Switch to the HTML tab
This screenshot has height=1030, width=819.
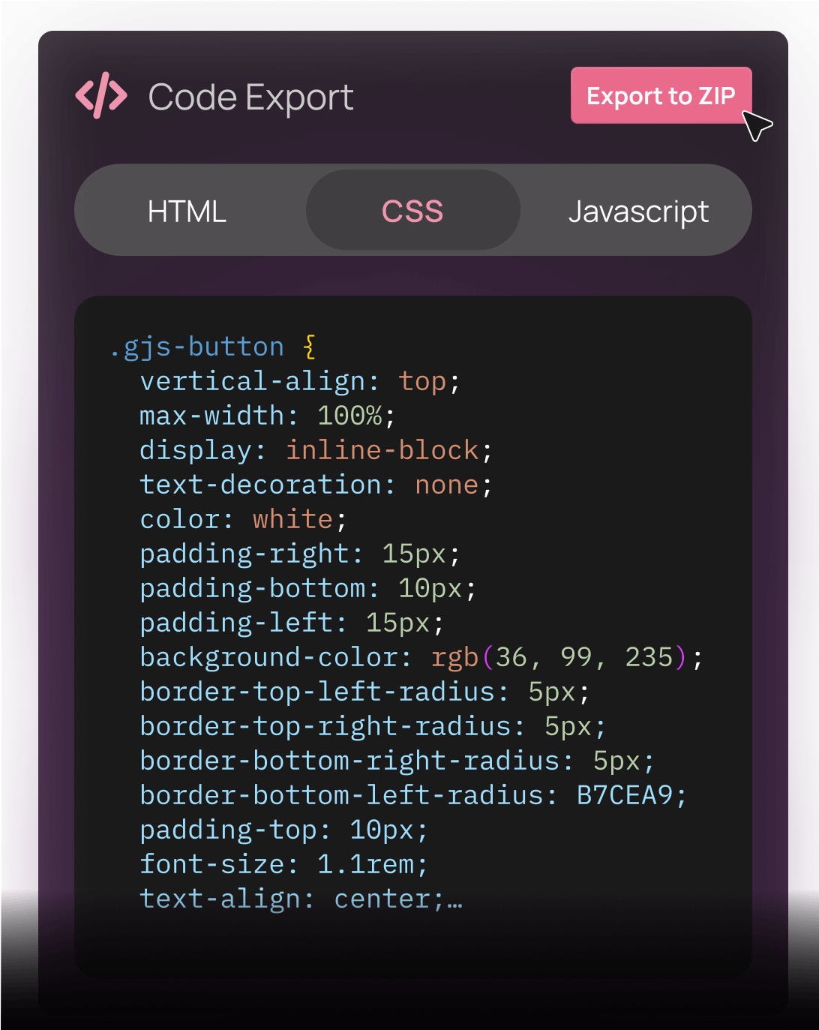tap(187, 211)
